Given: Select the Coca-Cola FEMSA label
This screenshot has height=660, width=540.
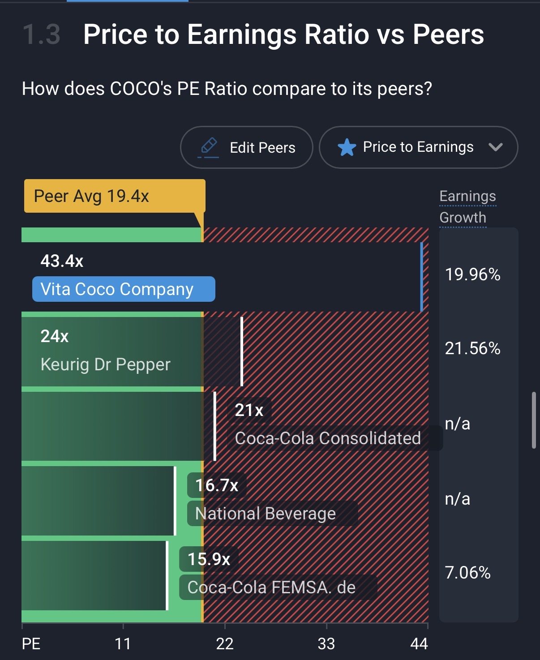Looking at the screenshot, I should (x=271, y=587).
